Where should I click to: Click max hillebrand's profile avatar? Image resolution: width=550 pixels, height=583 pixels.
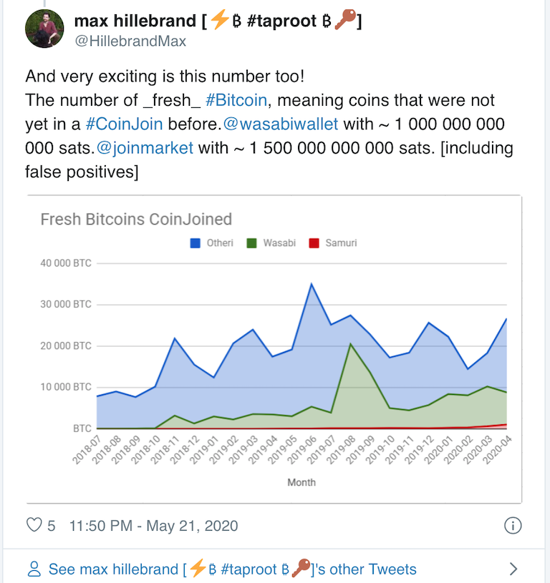(x=46, y=29)
